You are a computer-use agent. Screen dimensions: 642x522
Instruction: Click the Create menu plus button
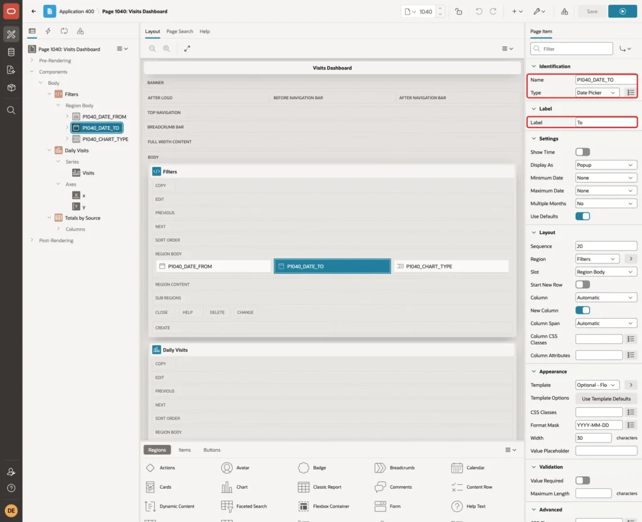517,11
